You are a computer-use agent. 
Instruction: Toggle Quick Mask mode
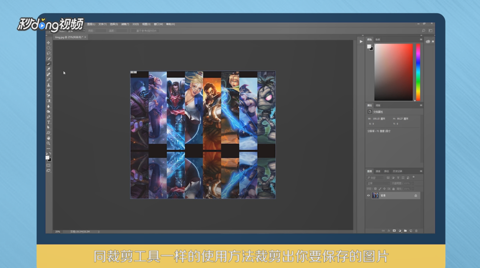point(48,165)
